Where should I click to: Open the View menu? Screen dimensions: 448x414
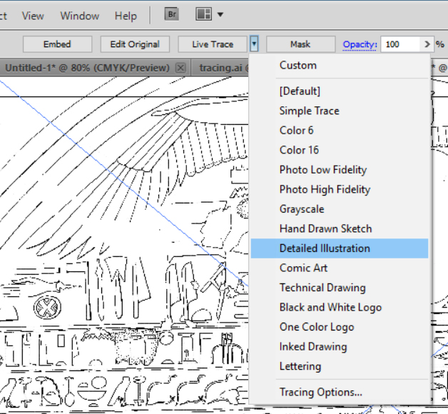[33, 16]
